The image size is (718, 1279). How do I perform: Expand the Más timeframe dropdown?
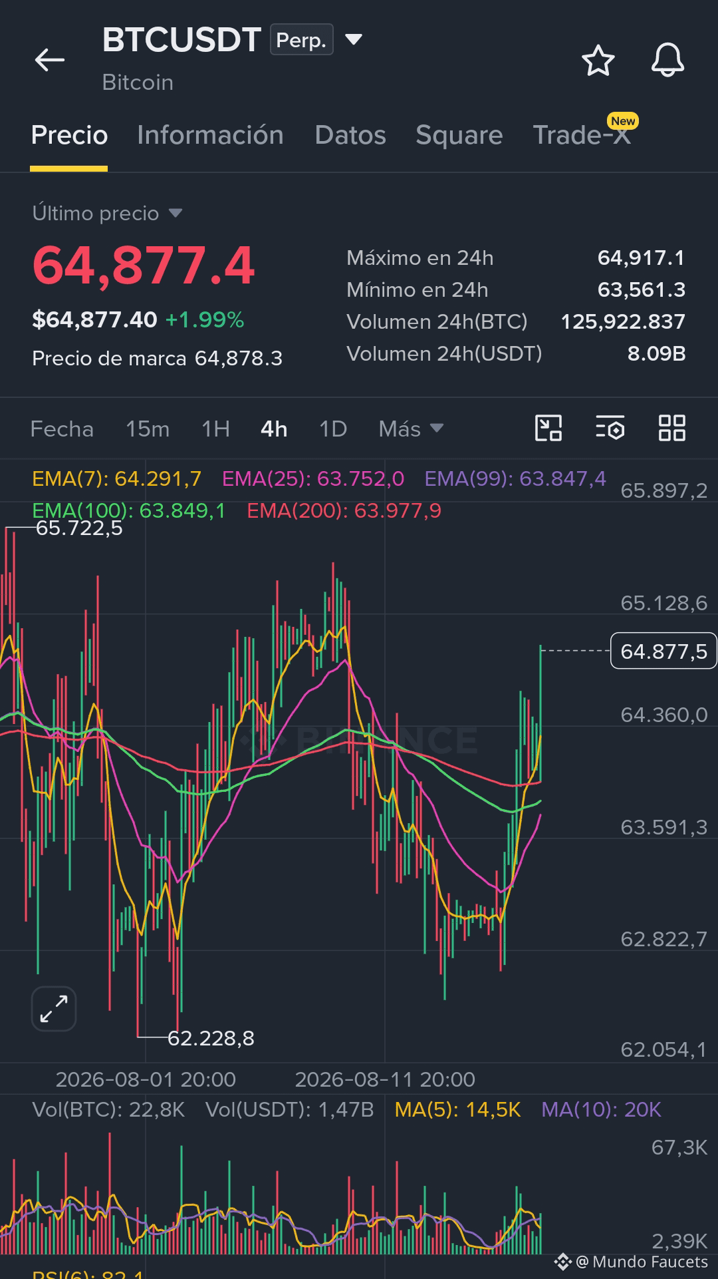point(411,429)
